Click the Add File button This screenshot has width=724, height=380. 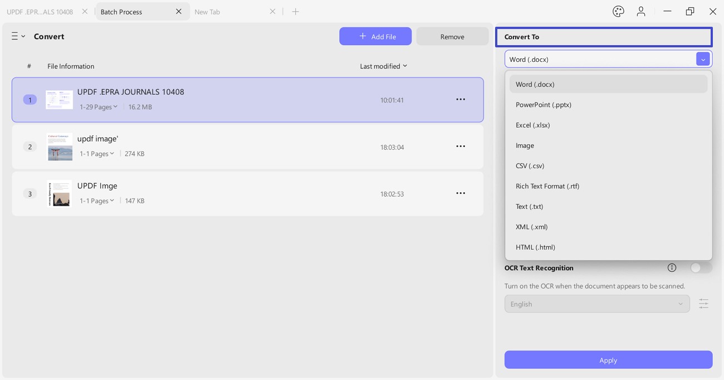coord(375,37)
